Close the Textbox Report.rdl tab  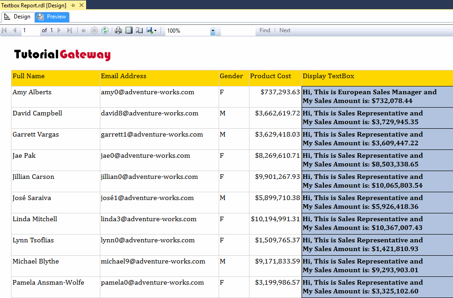tap(81, 5)
